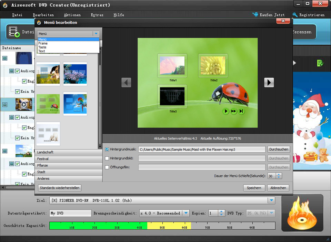Screen dimensions: 331x242
Task: Select the ladybug menu template thumbnail
Action: click(x=48, y=104)
